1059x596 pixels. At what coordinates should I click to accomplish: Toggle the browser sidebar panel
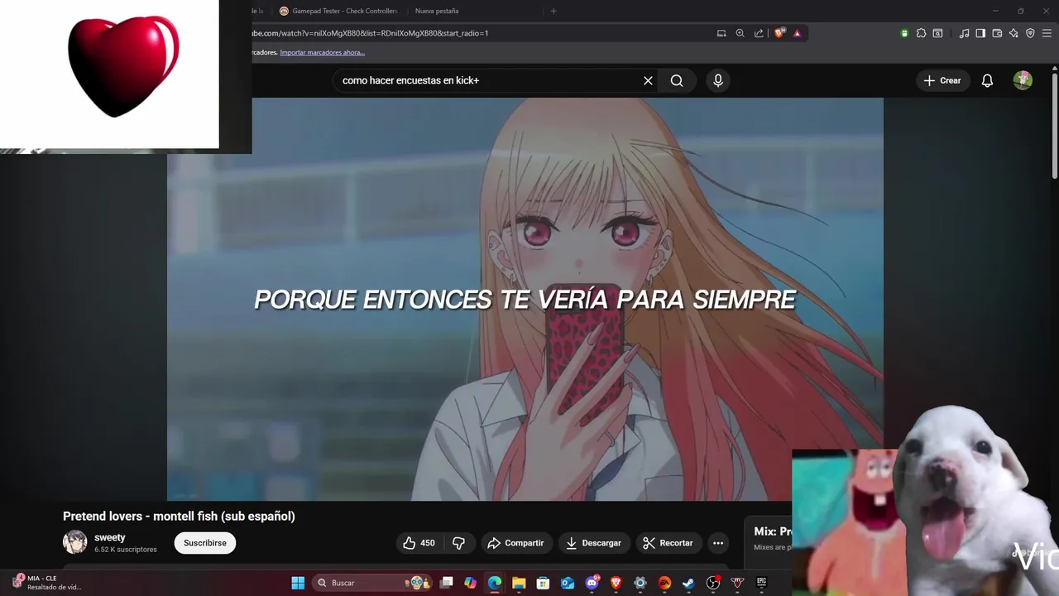tap(980, 33)
